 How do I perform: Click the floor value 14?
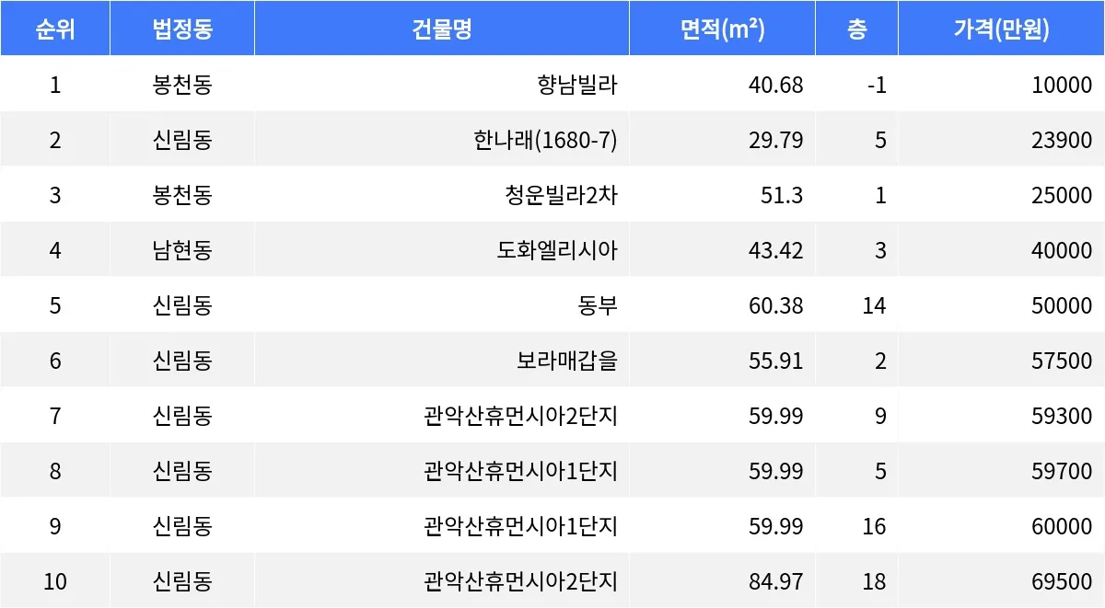pyautogui.click(x=874, y=305)
